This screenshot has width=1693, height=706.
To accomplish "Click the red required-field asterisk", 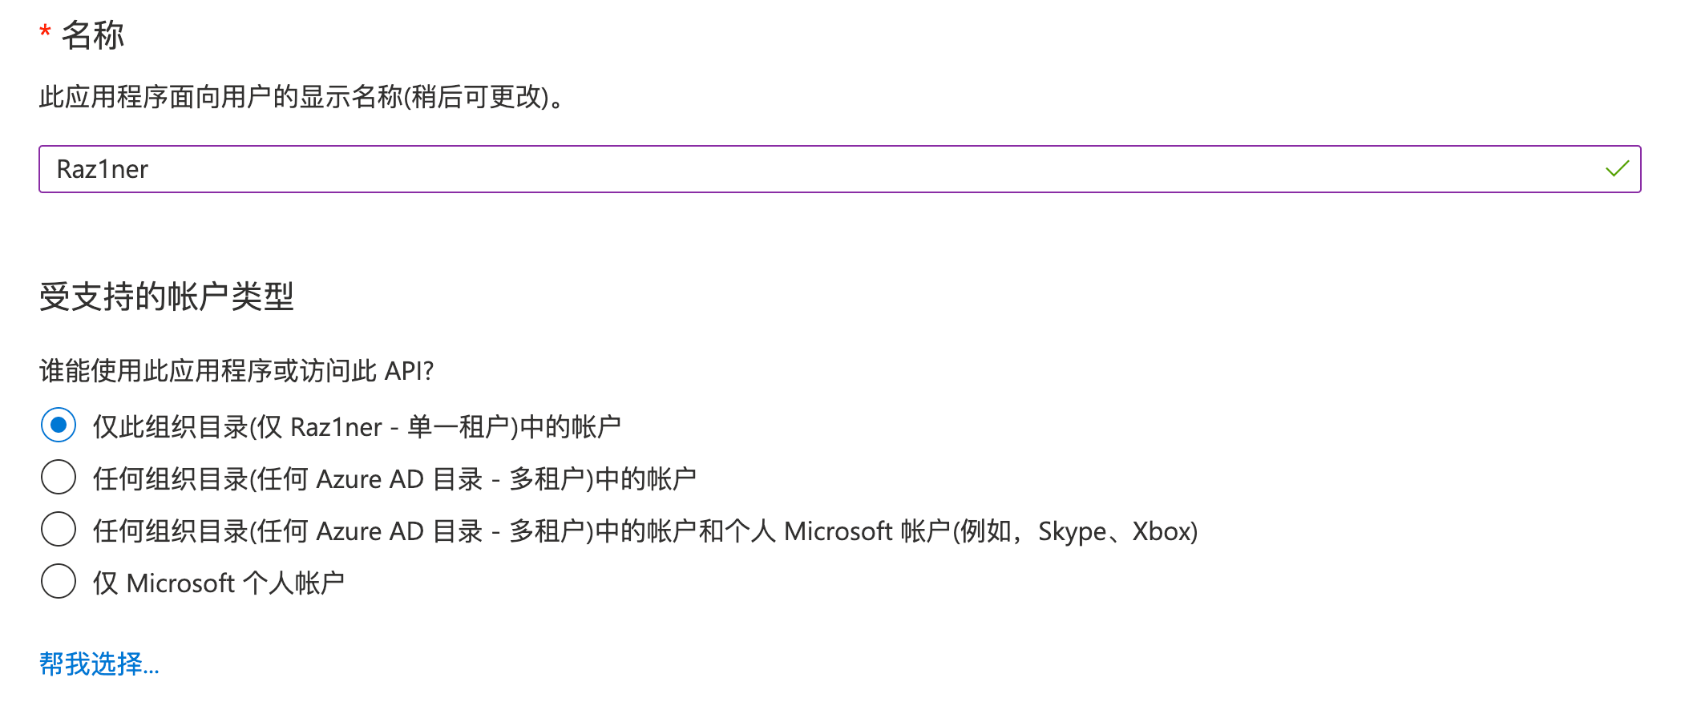I will click(x=45, y=32).
